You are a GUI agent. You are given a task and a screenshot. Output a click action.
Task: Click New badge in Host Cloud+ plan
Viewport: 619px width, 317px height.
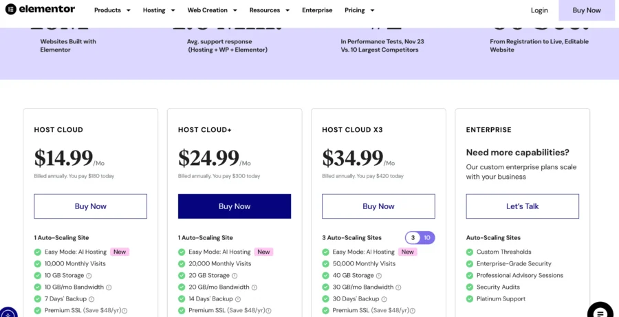click(263, 252)
